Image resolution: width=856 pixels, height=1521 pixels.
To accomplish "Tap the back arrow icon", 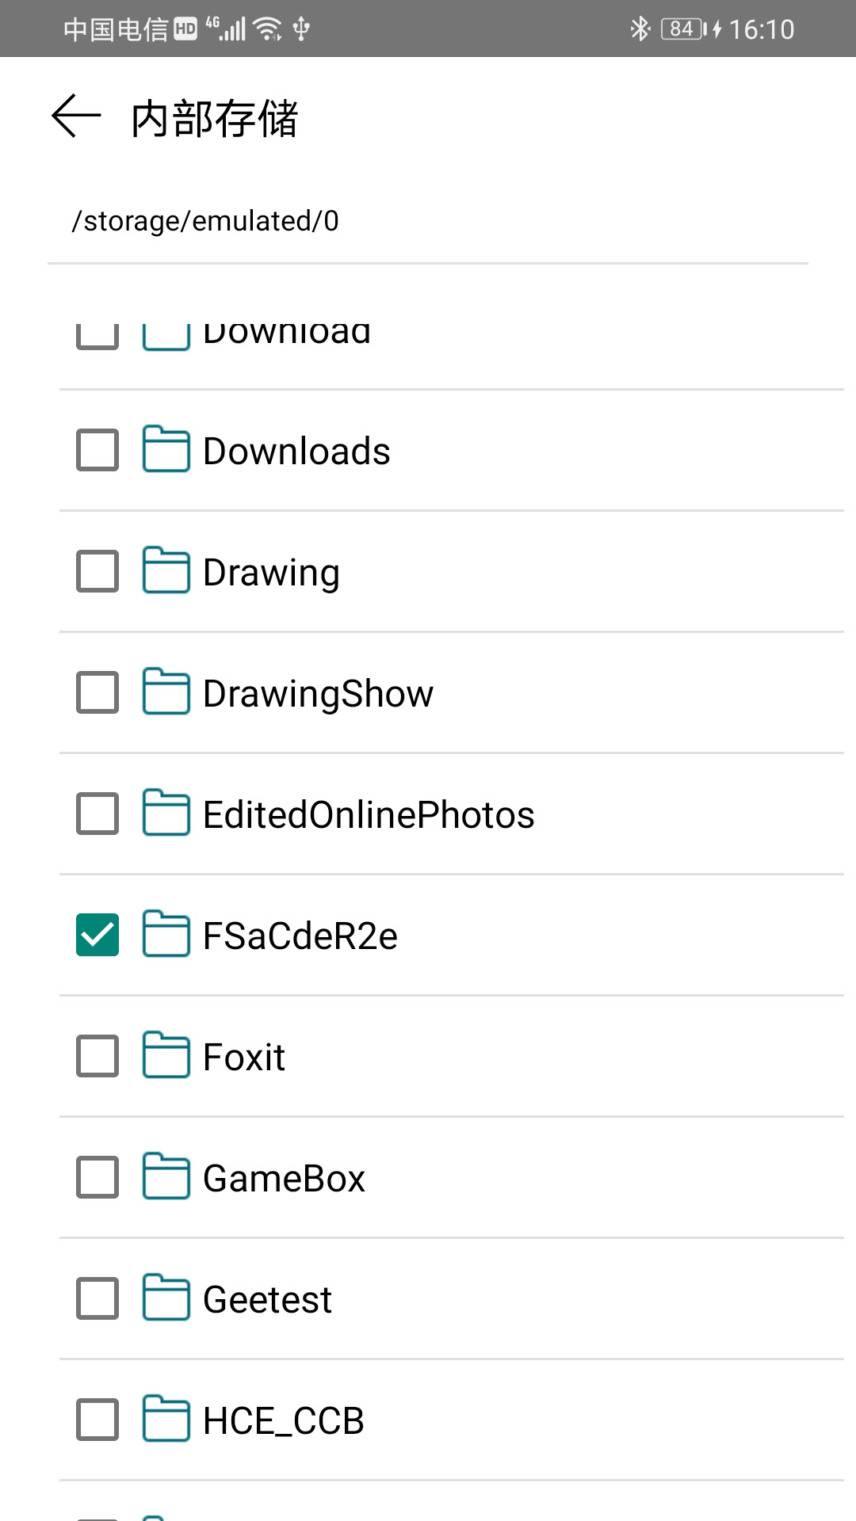I will pyautogui.click(x=76, y=116).
